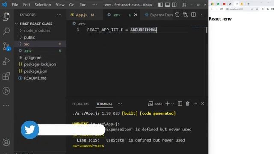274x154 pixels.
Task: Switch to the PROBLEMS panel tab
Action: tap(81, 104)
